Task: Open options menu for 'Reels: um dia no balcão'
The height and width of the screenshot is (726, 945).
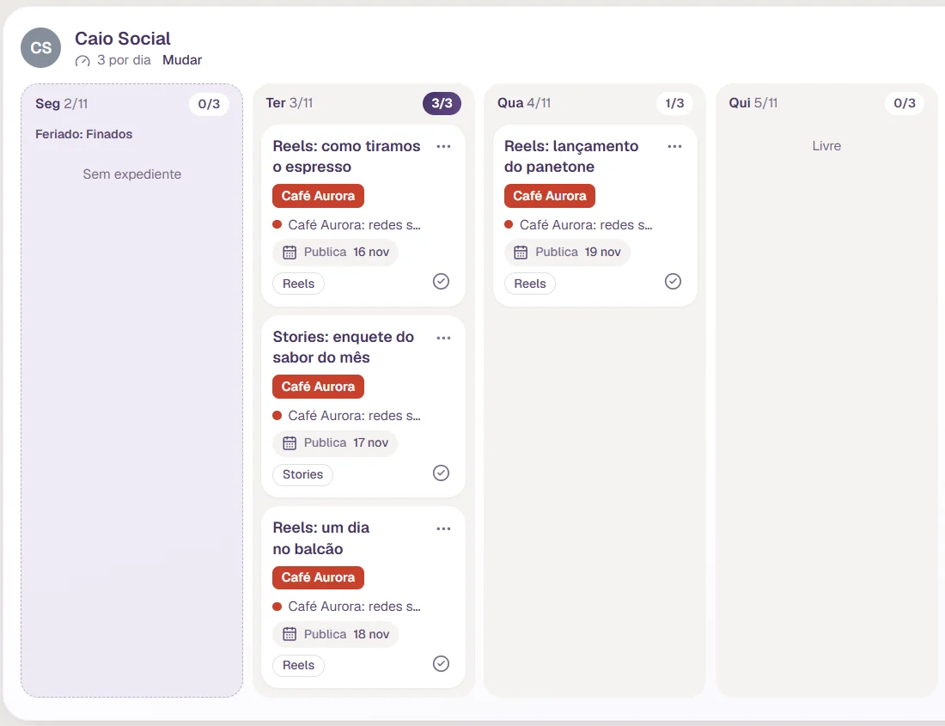Action: coord(443,528)
